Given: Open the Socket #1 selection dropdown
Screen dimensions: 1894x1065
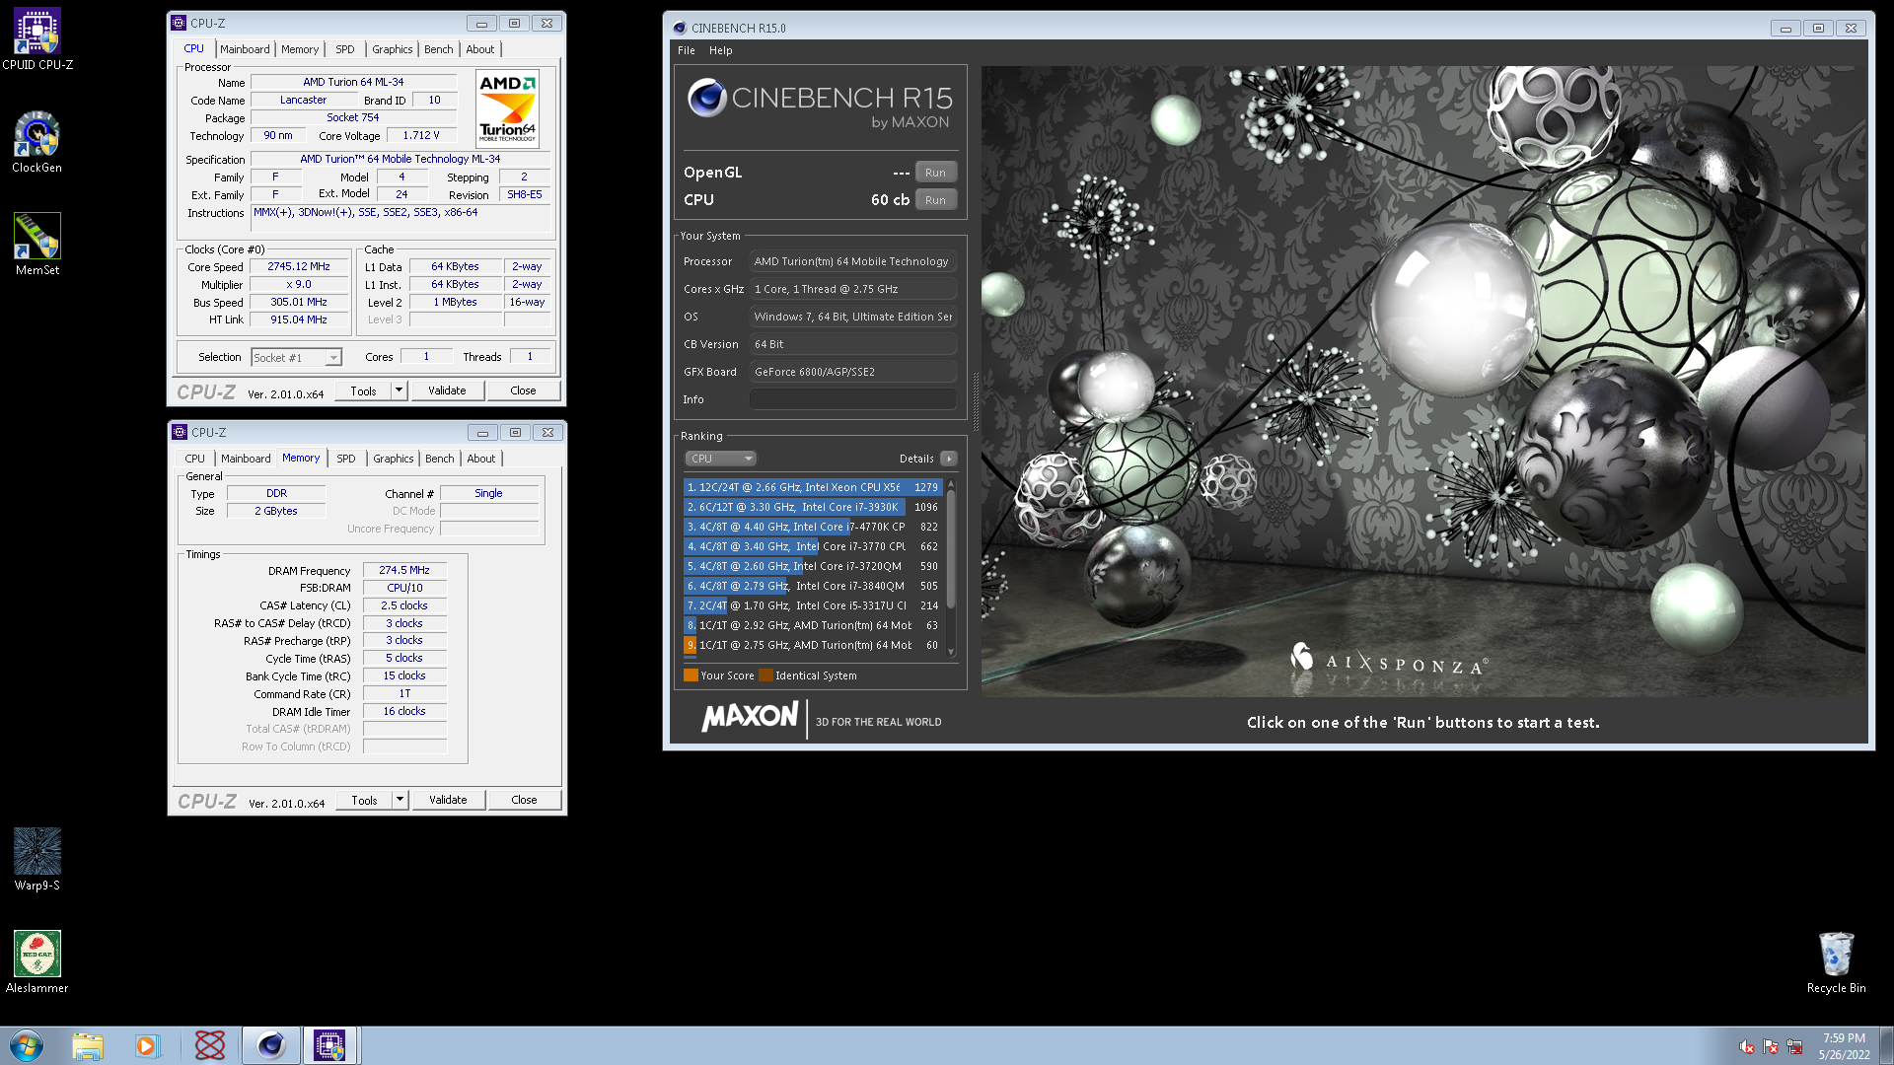Looking at the screenshot, I should (x=296, y=358).
